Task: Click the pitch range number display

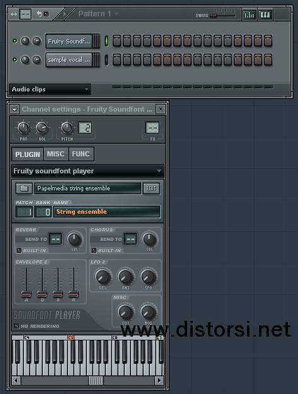Action: click(x=85, y=128)
